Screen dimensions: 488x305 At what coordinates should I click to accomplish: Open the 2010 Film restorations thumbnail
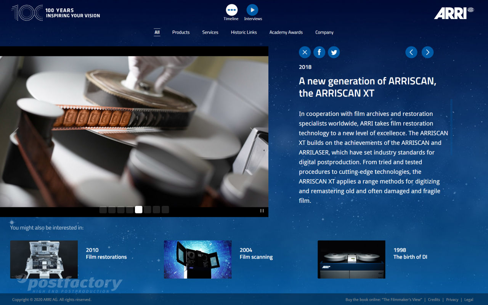(x=44, y=259)
